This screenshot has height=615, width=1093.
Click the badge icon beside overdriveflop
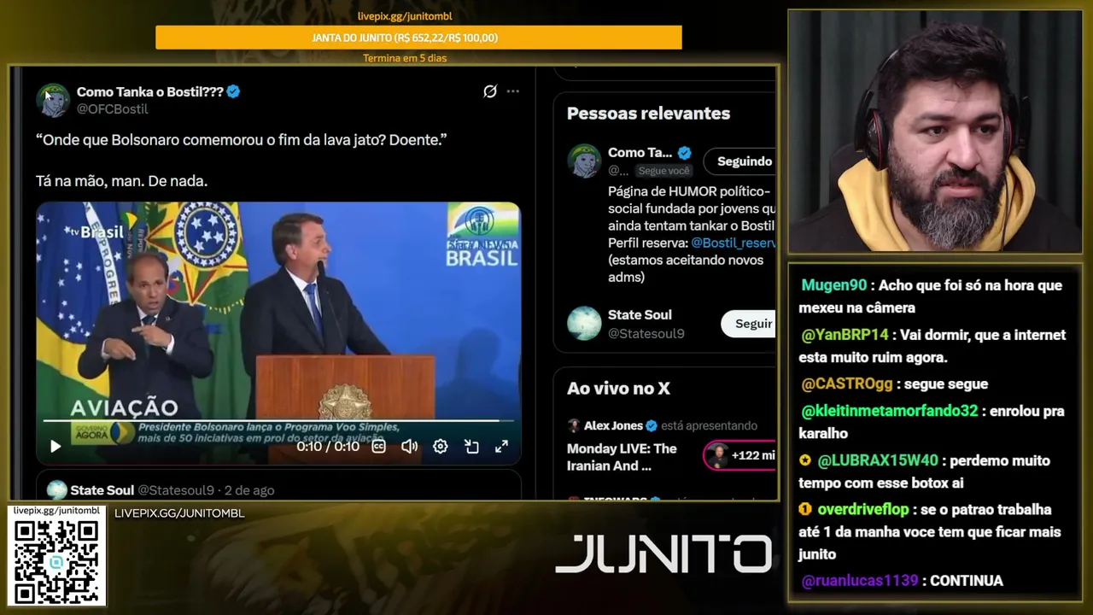click(x=805, y=510)
